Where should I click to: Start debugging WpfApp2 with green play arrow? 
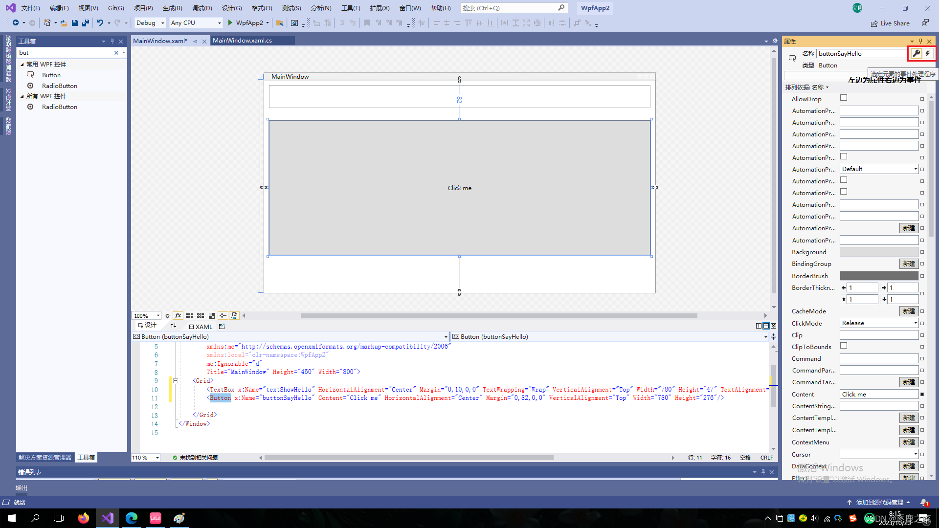coord(230,22)
